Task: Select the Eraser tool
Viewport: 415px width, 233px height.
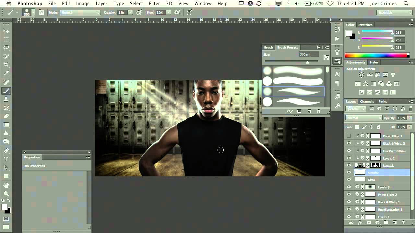Action: click(6, 116)
